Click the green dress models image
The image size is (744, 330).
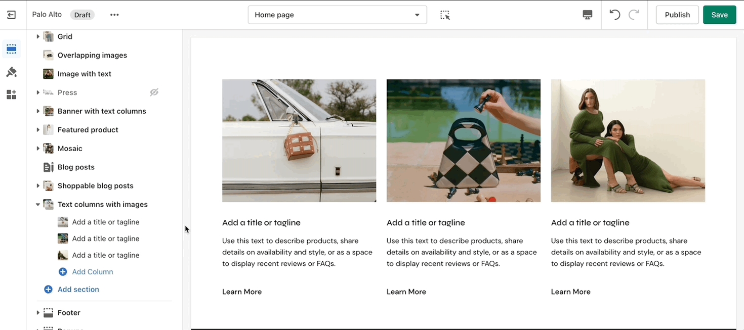pos(628,140)
